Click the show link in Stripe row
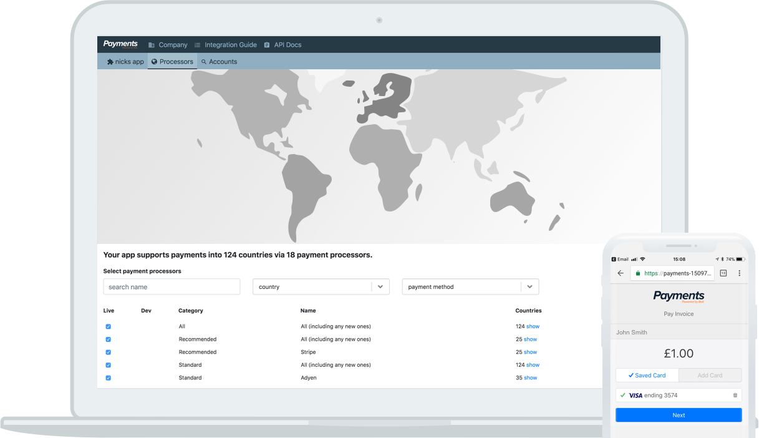759x438 pixels. point(530,352)
